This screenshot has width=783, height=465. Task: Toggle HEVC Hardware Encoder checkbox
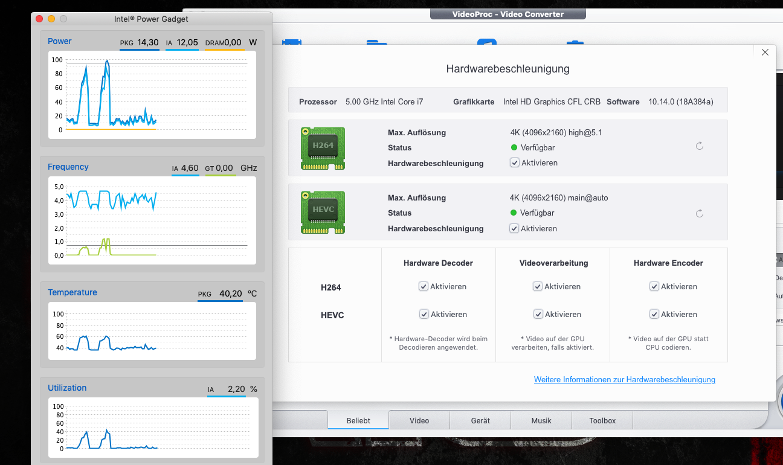point(654,314)
